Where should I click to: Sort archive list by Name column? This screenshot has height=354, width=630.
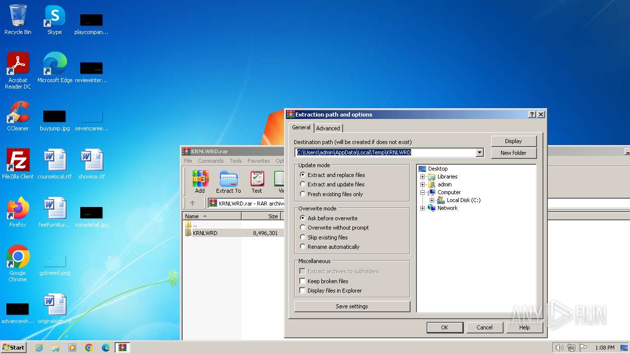(x=212, y=216)
